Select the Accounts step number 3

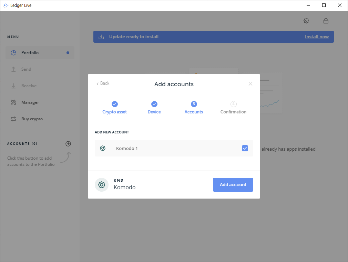[x=194, y=108]
